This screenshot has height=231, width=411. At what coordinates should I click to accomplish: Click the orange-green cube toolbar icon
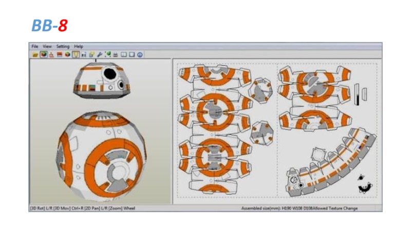[x=67, y=54]
